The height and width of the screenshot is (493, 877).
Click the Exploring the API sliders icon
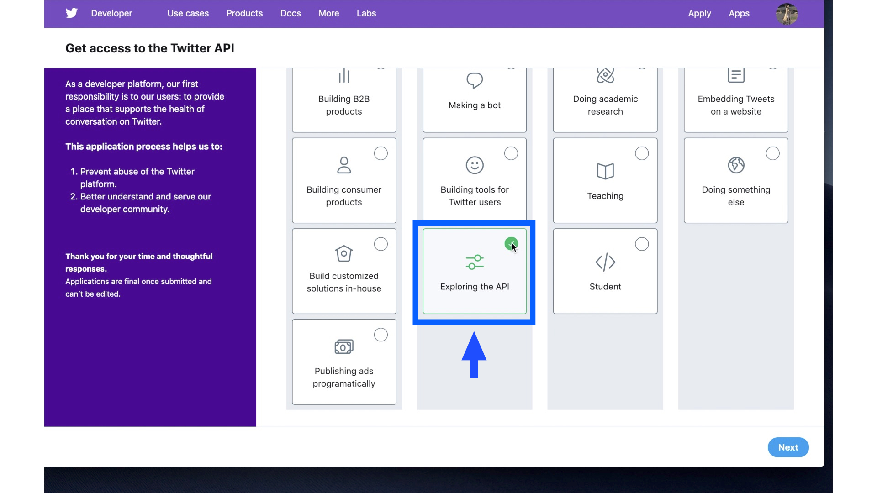475,262
